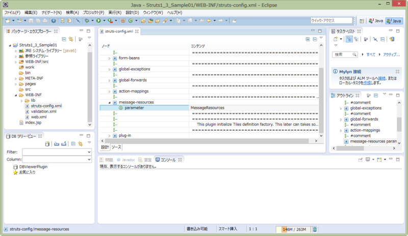Select the parameter attribute row in editor
Screen dimensions: 408x236
(210, 108)
